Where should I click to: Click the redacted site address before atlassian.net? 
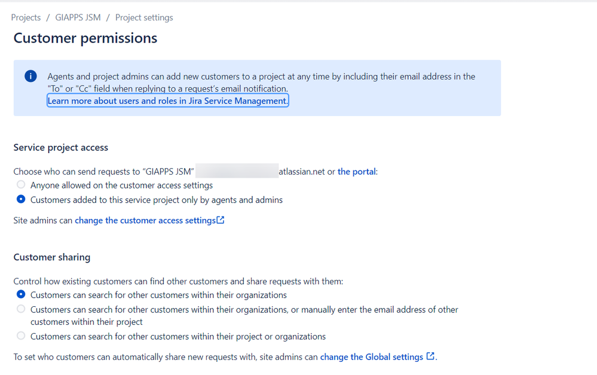237,170
